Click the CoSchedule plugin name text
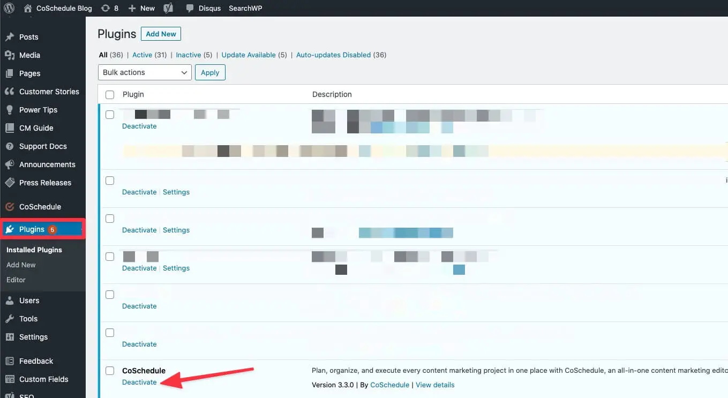The height and width of the screenshot is (398, 728). 144,370
